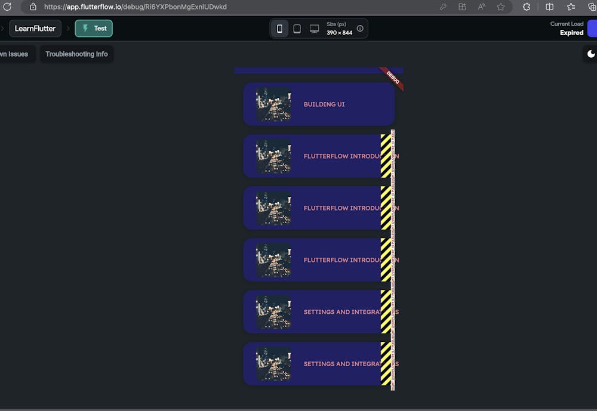This screenshot has width=597, height=411.
Task: Click the last SETTINGS AND INTEGRATIONS thumbnail
Action: click(274, 364)
